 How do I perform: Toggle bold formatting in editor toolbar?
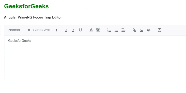tap(66, 30)
